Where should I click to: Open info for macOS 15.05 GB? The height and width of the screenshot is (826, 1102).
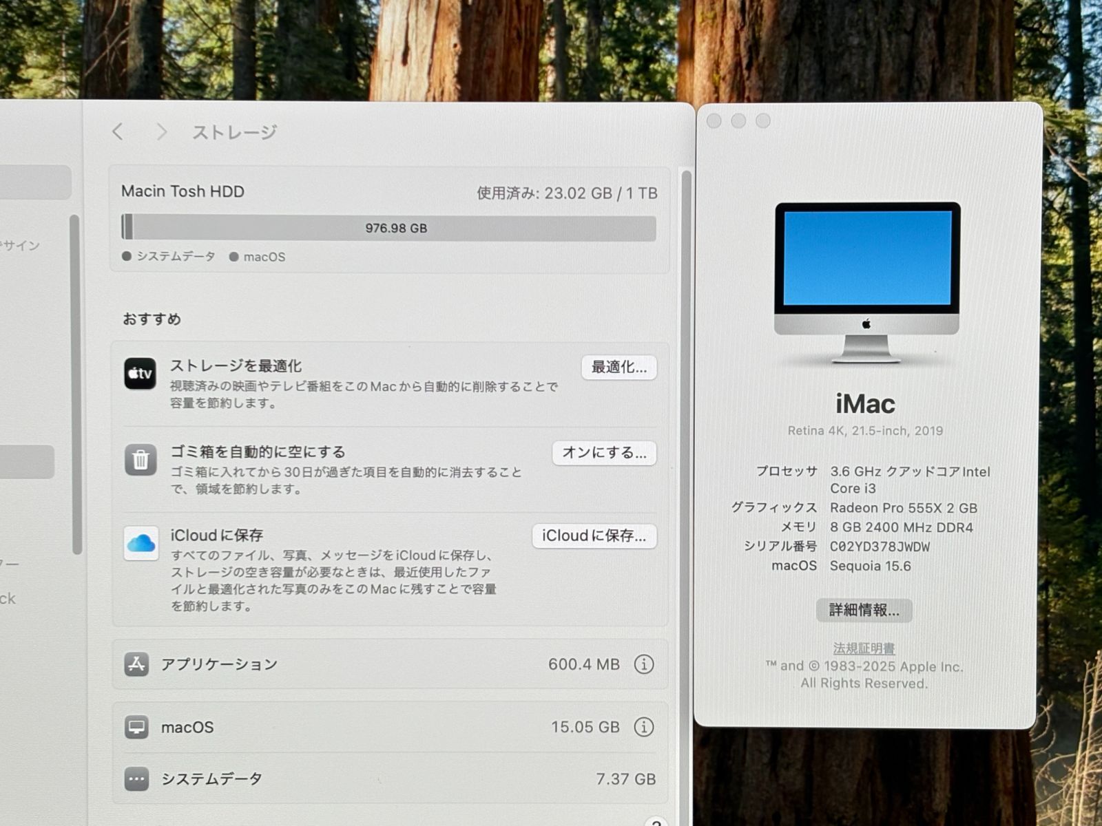(x=644, y=727)
